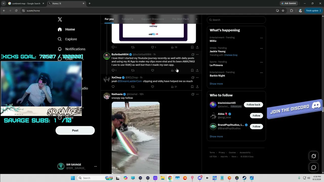
Task: Open options for the La Primera trend
Action: [261, 62]
